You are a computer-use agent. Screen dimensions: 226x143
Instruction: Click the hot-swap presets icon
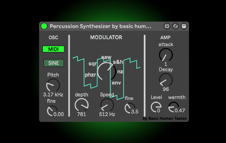[x=175, y=26]
